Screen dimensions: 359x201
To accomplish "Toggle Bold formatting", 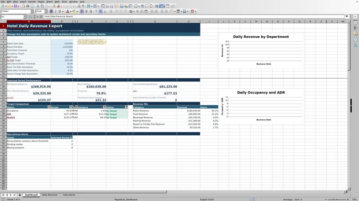I will 51,11.
